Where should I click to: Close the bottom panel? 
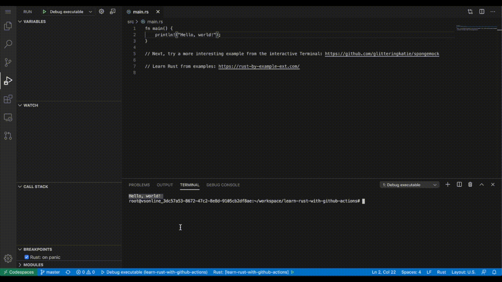493,184
